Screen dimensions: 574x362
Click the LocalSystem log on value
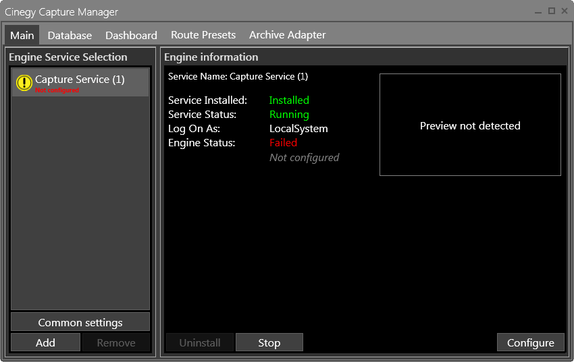pyautogui.click(x=298, y=129)
